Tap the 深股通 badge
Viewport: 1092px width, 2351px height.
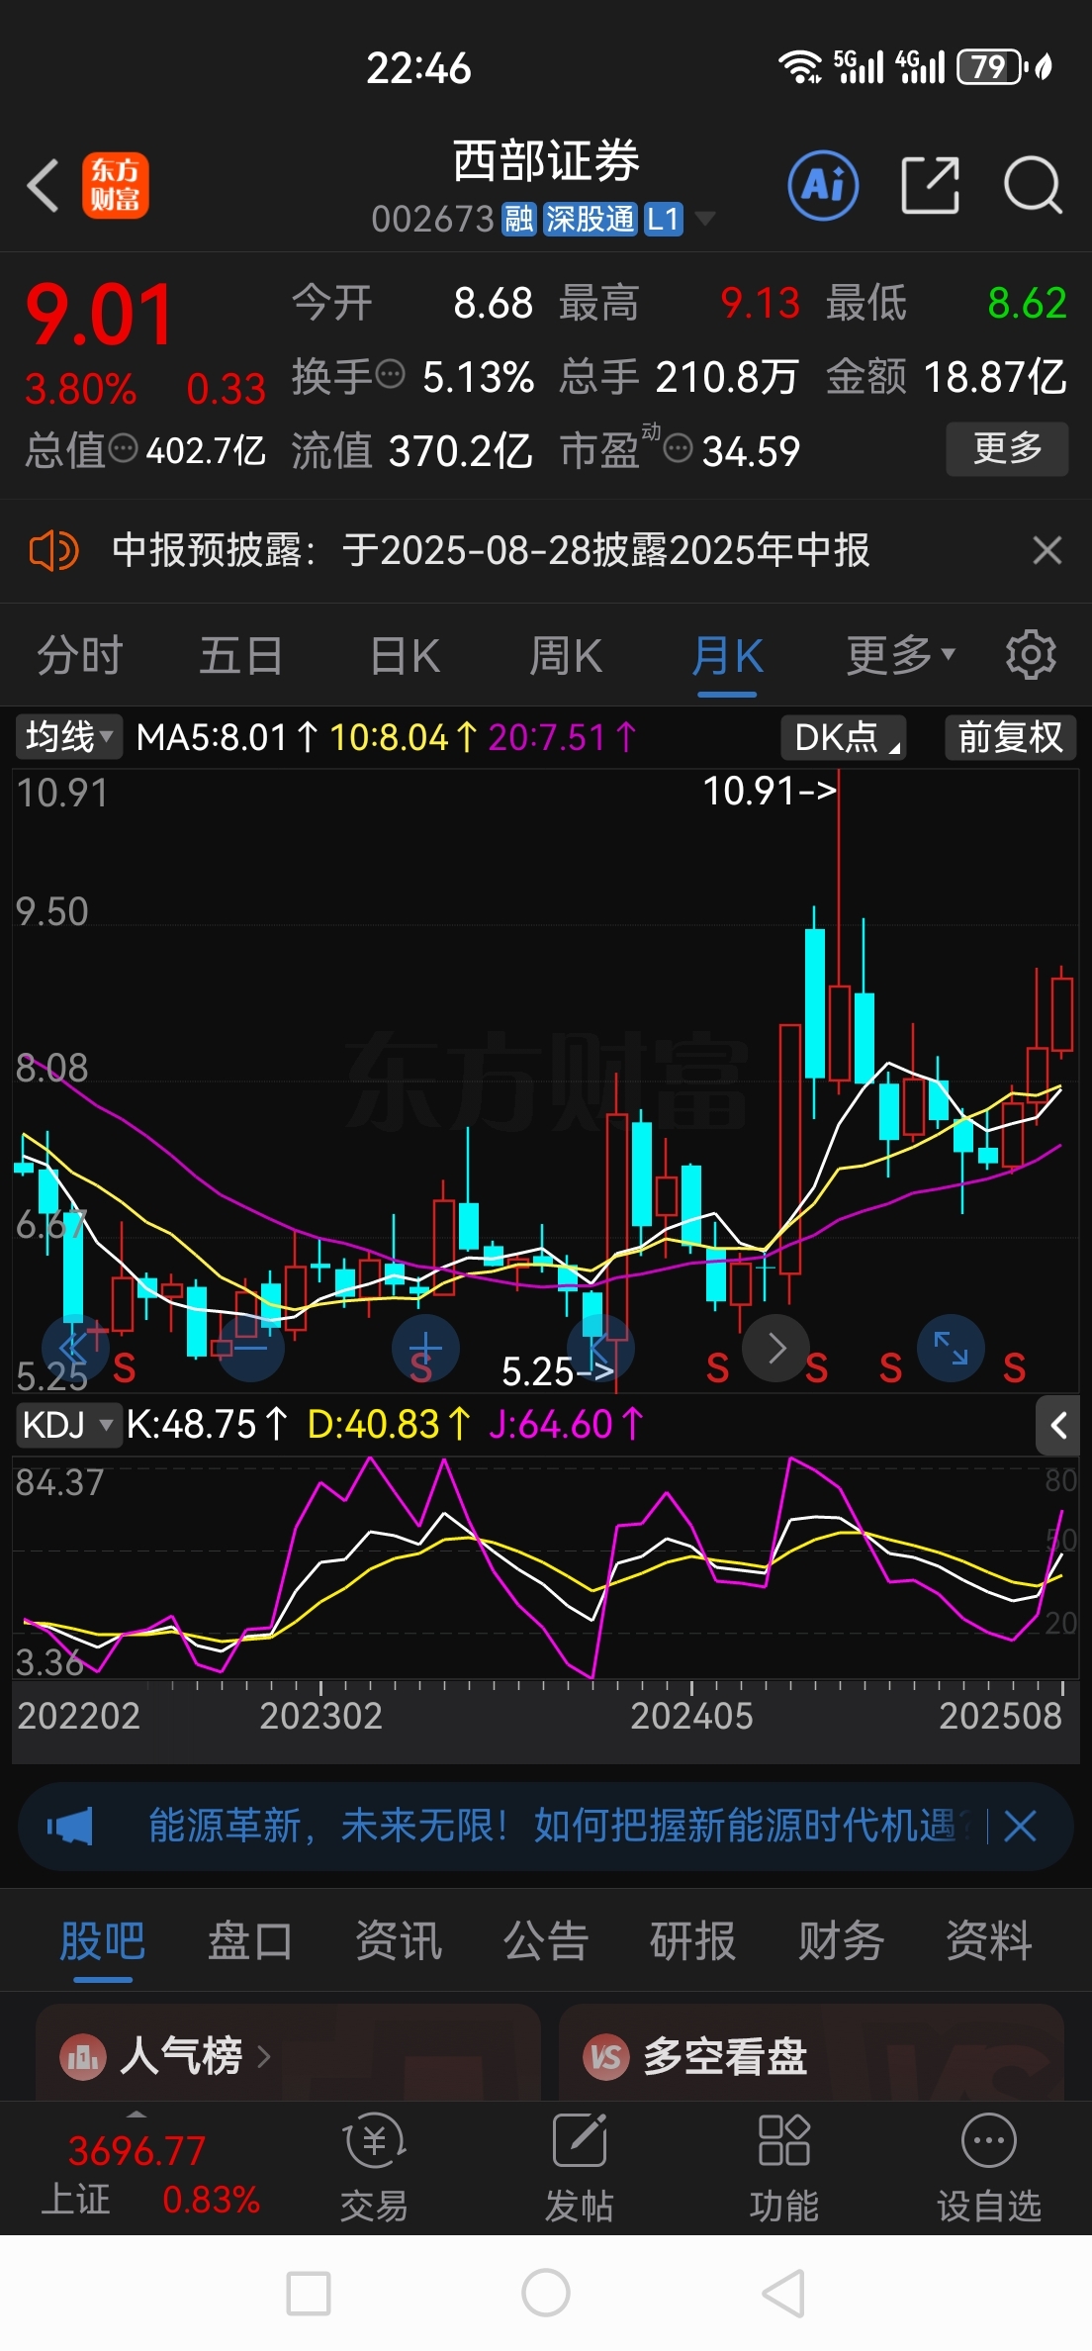pos(591,219)
